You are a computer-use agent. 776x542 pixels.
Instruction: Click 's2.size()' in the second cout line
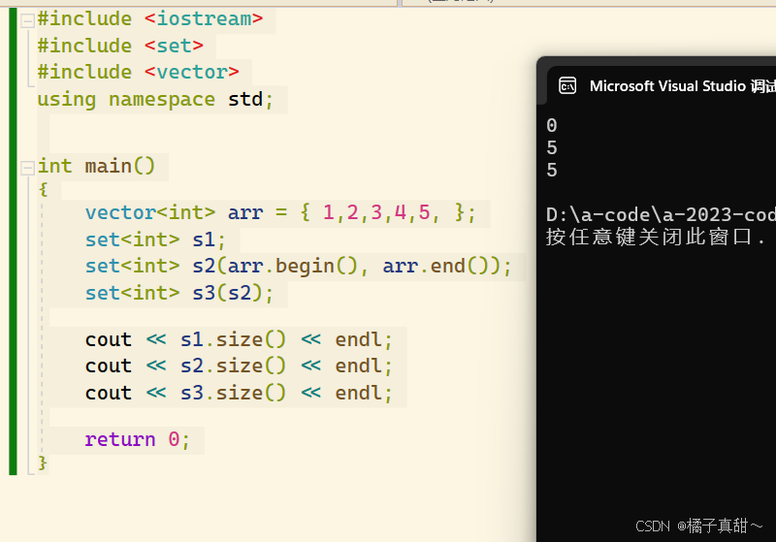tap(233, 367)
